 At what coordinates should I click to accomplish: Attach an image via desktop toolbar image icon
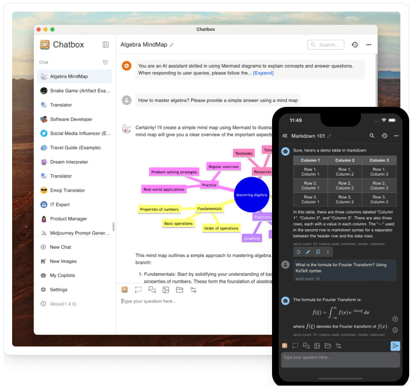click(x=166, y=290)
